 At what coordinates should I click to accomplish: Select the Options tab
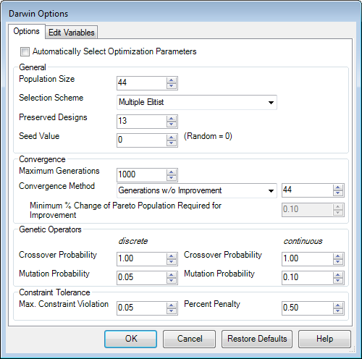click(27, 31)
